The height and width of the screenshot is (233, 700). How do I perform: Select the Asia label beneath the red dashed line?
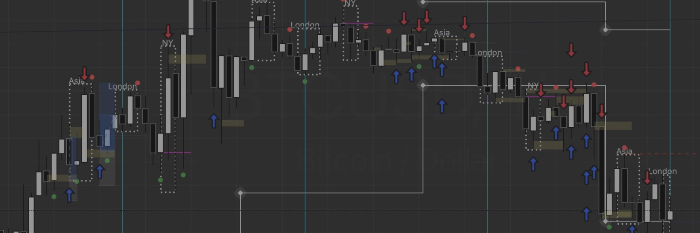[624, 151]
